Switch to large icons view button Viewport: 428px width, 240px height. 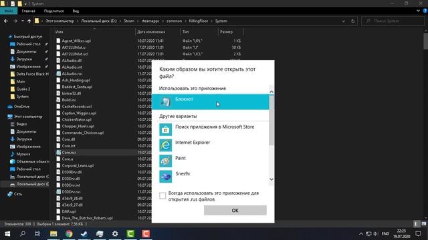(x=423, y=224)
